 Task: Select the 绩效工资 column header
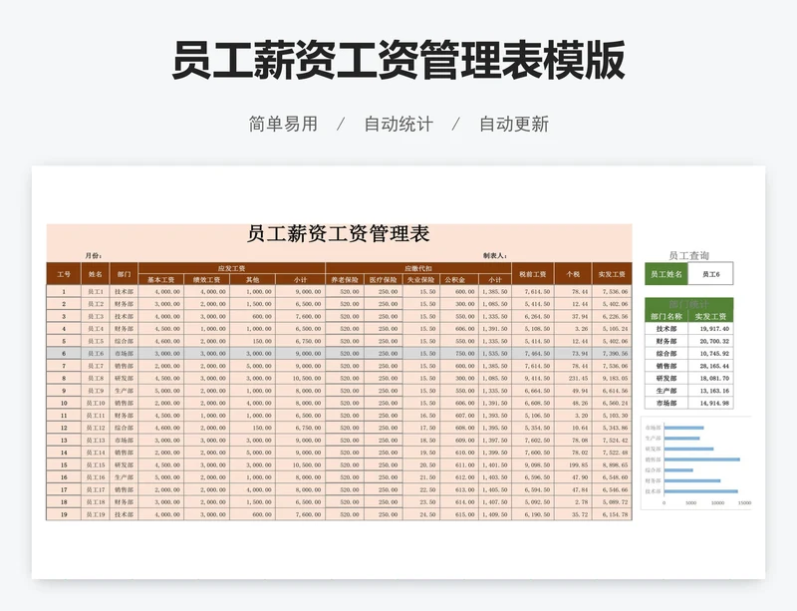pyautogui.click(x=206, y=279)
